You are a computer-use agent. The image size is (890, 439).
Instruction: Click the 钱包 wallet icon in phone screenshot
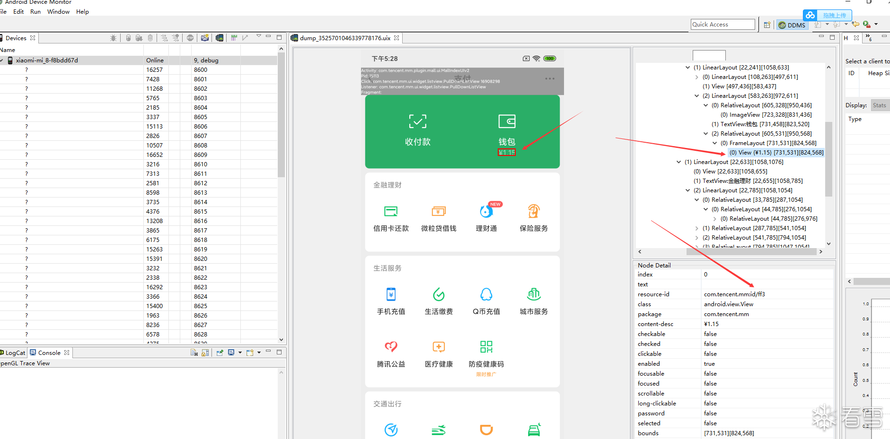point(507,121)
